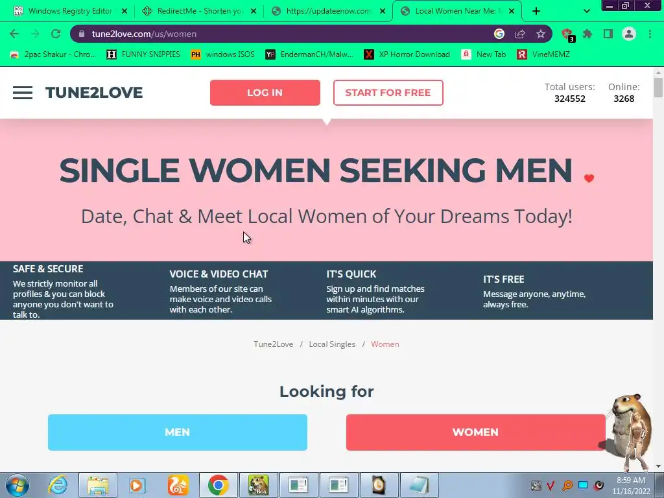Click the TUNE2LOVE site logo
The height and width of the screenshot is (498, 664).
94,93
